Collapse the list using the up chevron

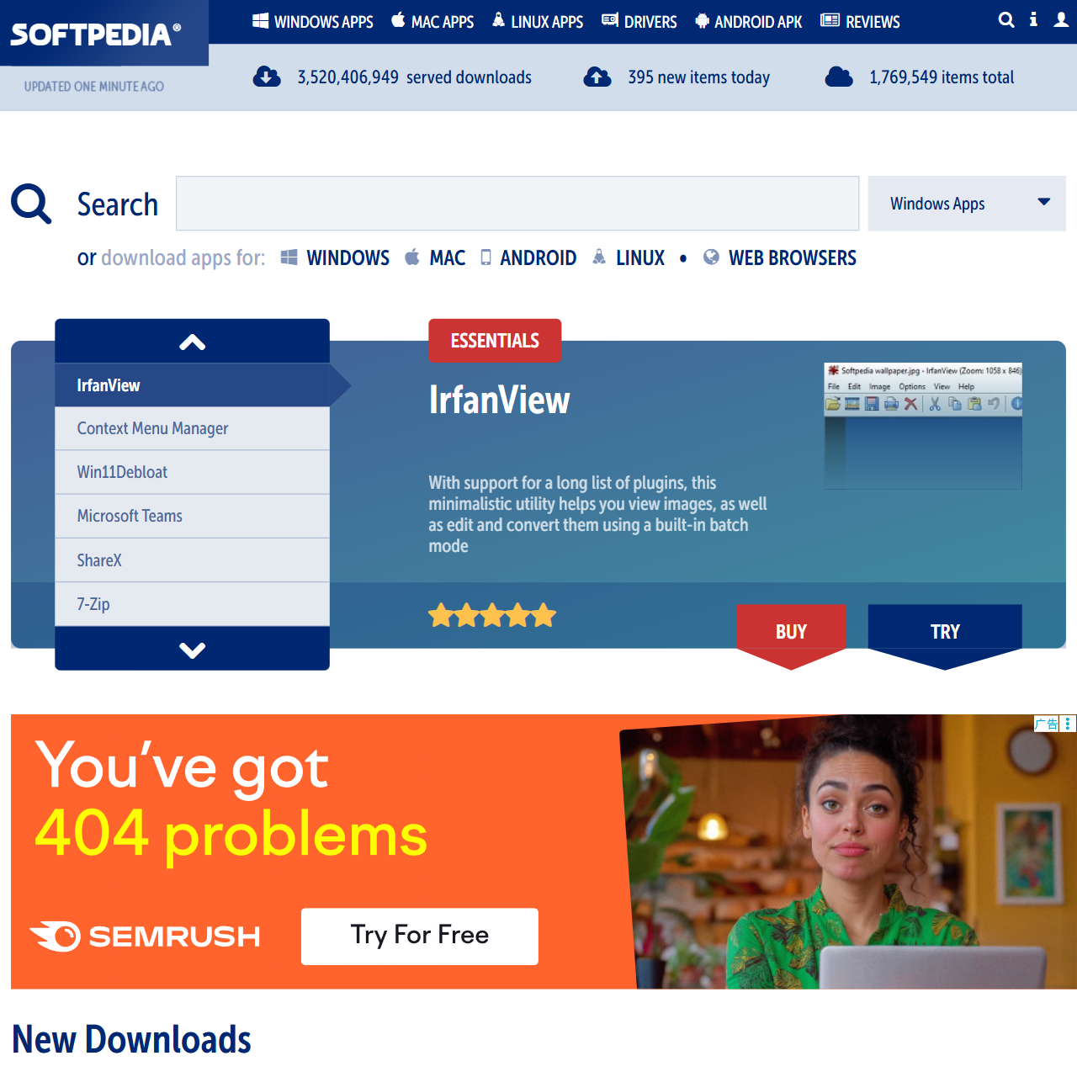[x=192, y=341]
